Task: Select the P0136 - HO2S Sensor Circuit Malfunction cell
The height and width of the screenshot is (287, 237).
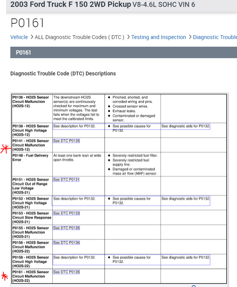Action: click(32, 109)
